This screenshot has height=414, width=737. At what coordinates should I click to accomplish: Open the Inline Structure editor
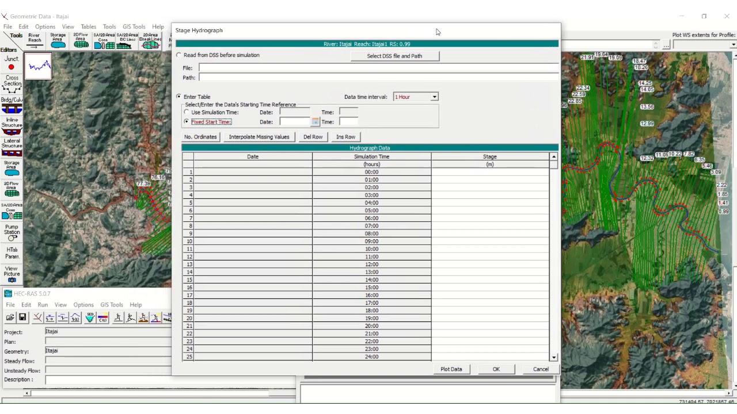tap(12, 126)
